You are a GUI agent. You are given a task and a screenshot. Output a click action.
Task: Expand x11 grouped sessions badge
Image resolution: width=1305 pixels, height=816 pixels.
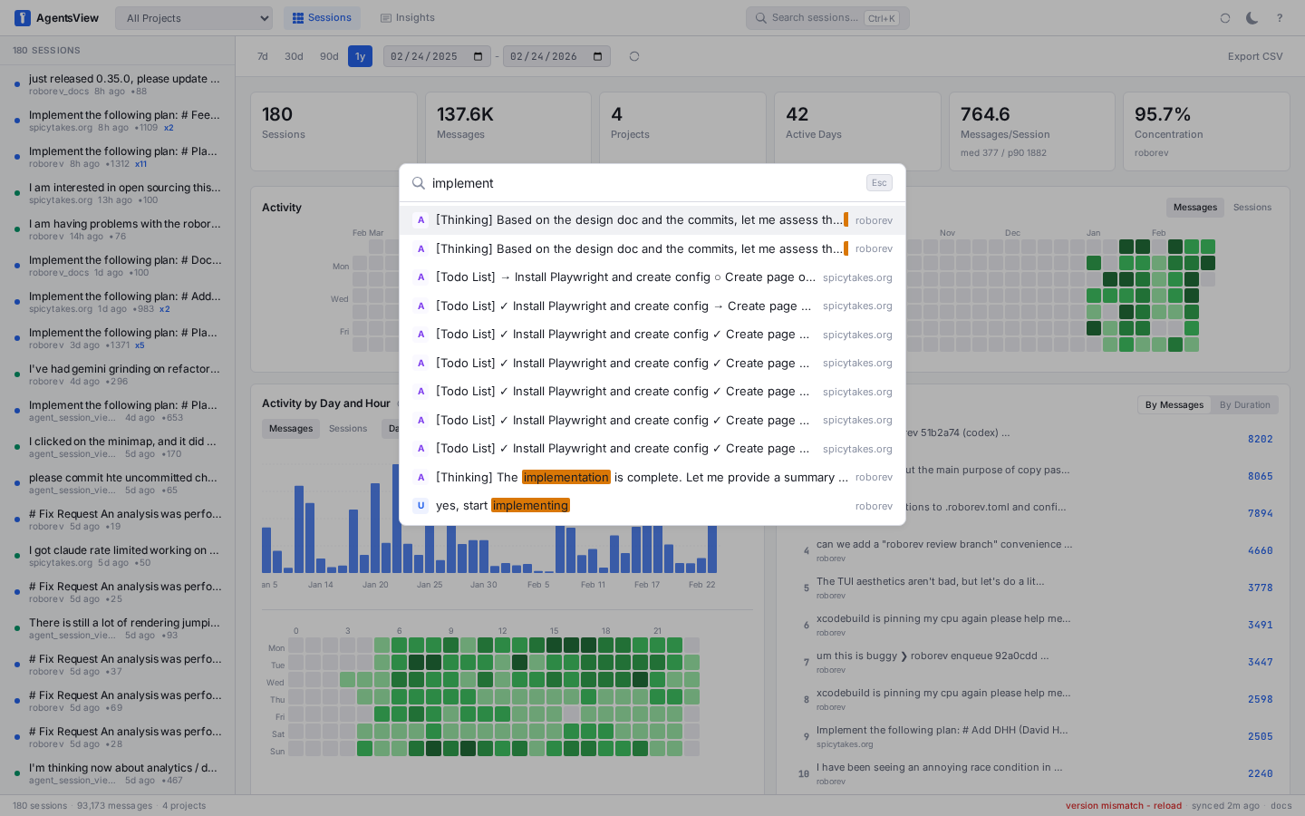[x=140, y=164]
